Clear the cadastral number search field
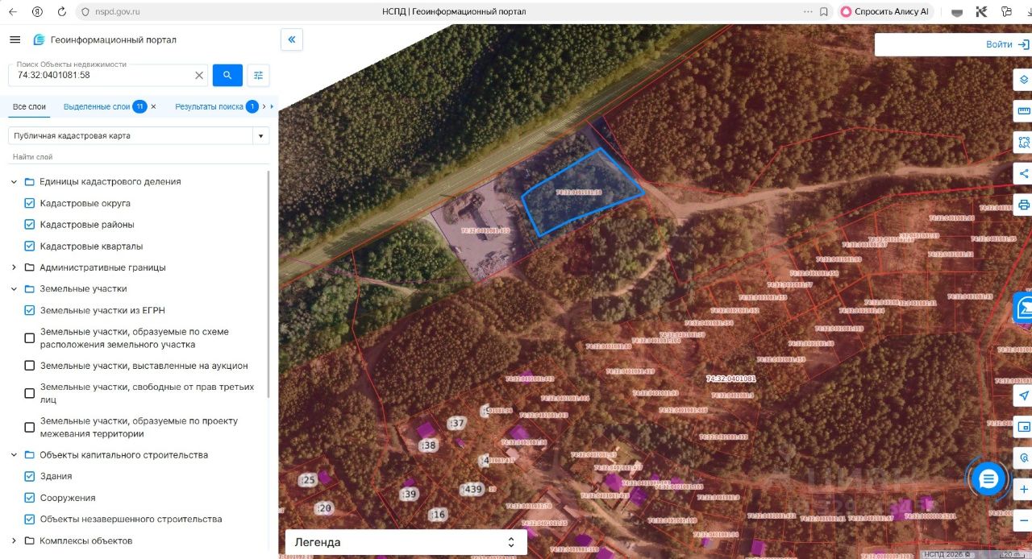Viewport: 1032px width, 559px height. click(x=199, y=75)
